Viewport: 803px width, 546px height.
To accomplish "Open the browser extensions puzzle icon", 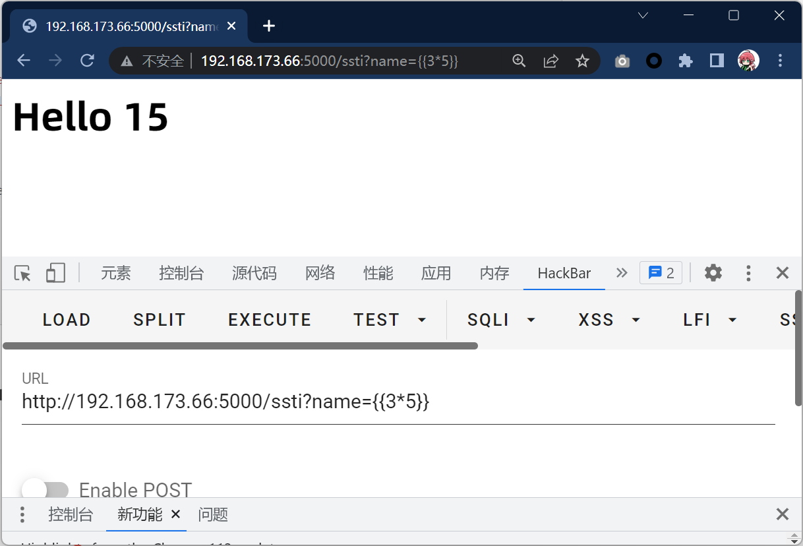I will click(686, 61).
